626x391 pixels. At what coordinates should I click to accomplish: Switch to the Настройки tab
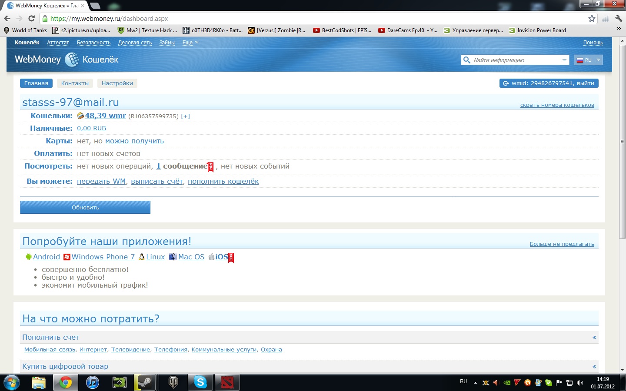pos(117,83)
